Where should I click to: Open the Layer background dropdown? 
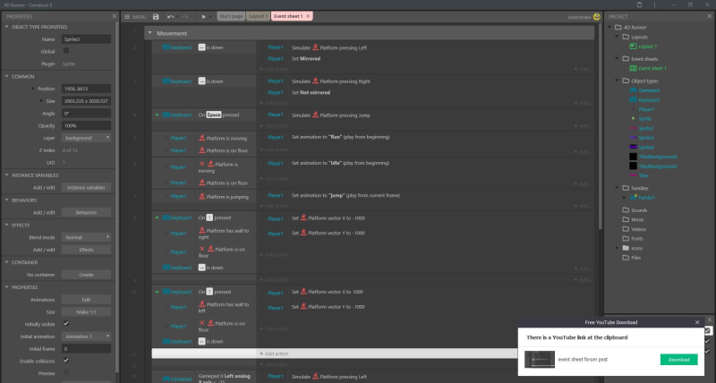[86, 138]
